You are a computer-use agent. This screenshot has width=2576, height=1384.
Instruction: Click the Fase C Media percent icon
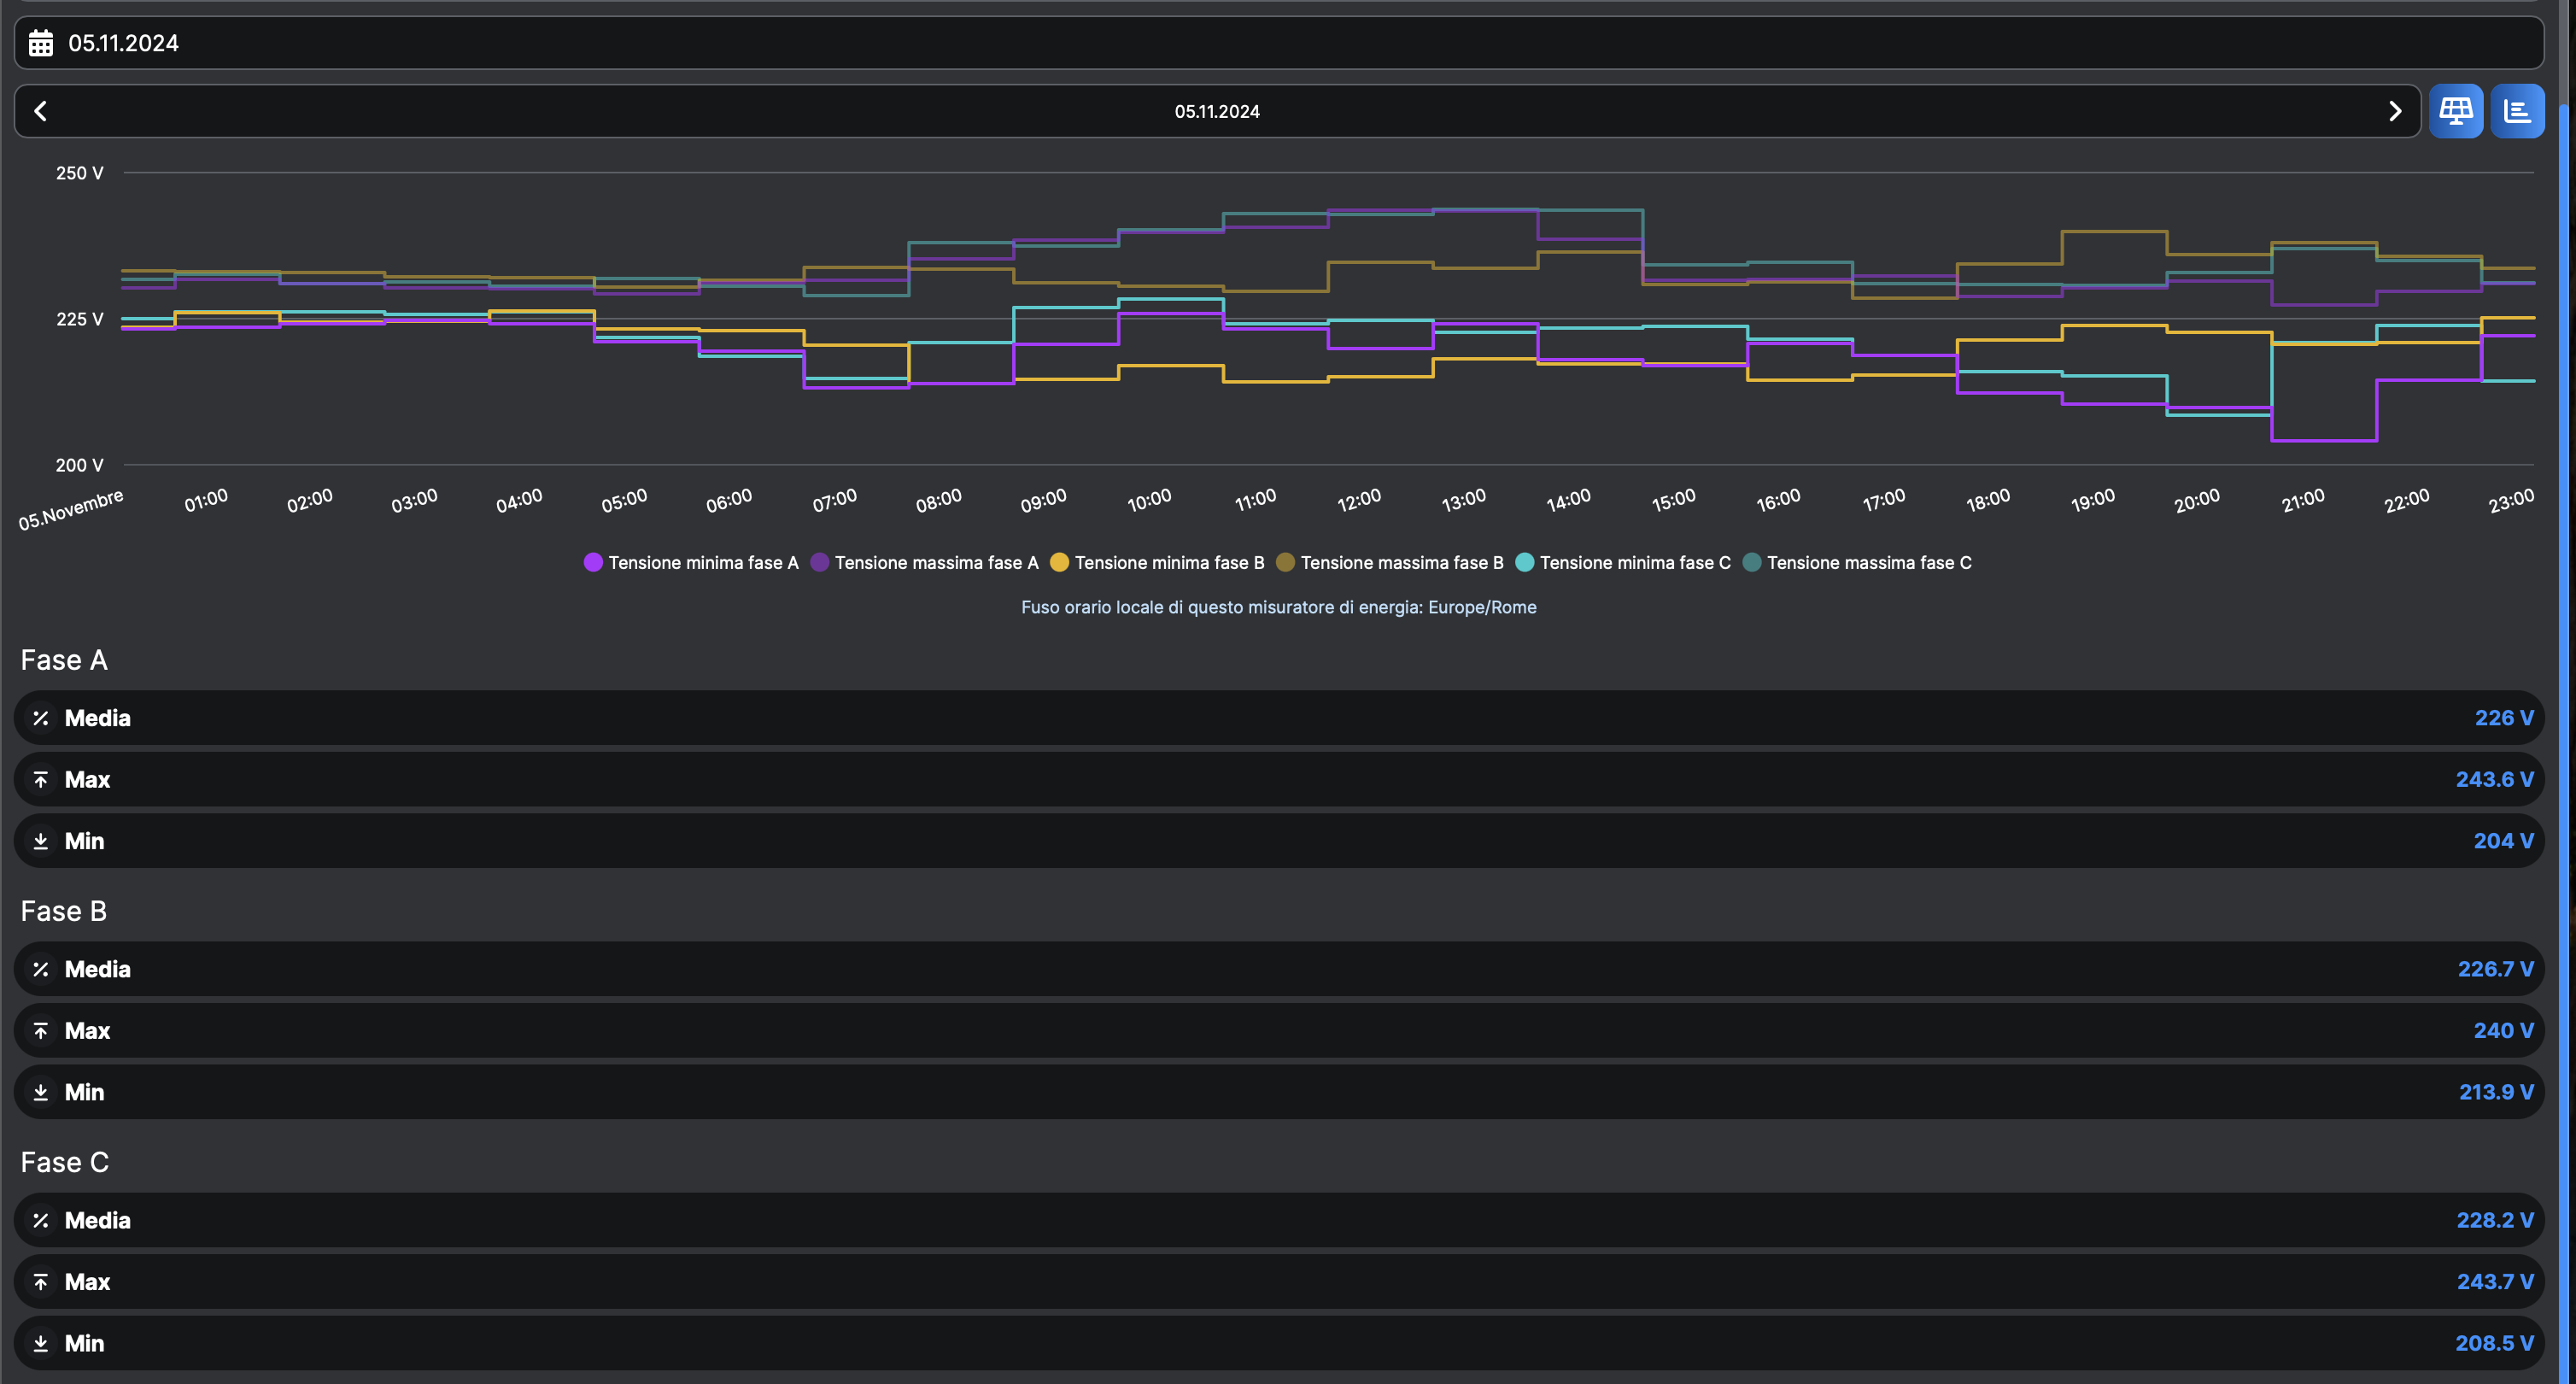41,1220
